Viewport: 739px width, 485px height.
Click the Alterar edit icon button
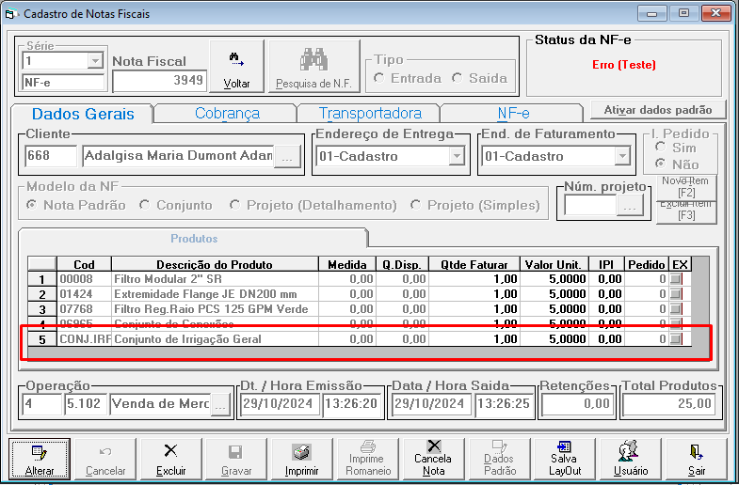[40, 459]
